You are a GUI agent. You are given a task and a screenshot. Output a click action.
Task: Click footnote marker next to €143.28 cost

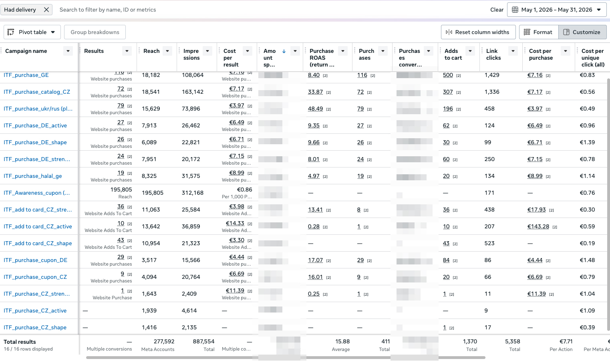pos(555,227)
